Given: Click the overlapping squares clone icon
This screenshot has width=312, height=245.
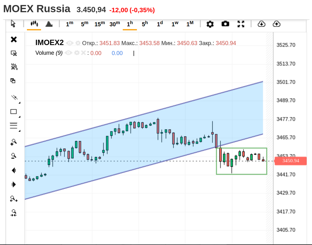Looking at the screenshot, I should coord(13,81).
